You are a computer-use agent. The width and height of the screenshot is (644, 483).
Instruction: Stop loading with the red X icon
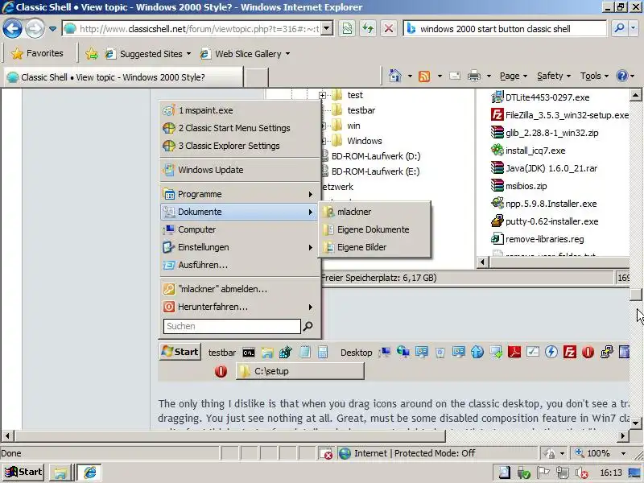(x=389, y=29)
